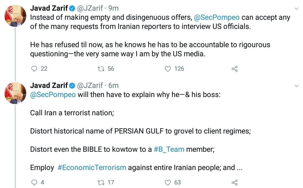The width and height of the screenshot is (303, 188).
Task: Like the second tweet with 63 likes
Action: click(168, 182)
